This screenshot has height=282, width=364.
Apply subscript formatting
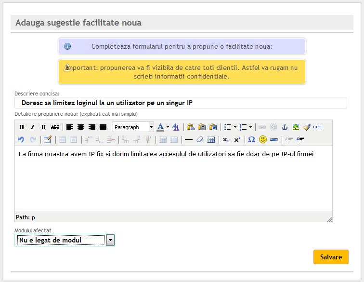click(225, 140)
